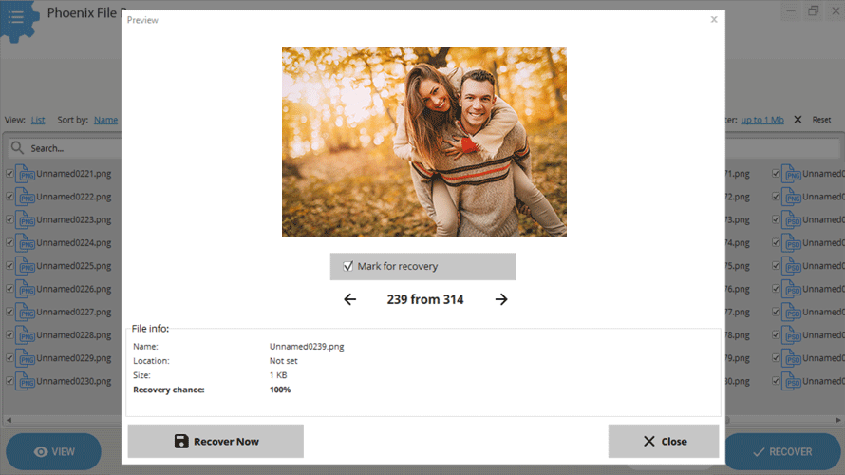The image size is (845, 475).
Task: Uncheck Unnamed0224.png checkbox
Action: pos(9,242)
